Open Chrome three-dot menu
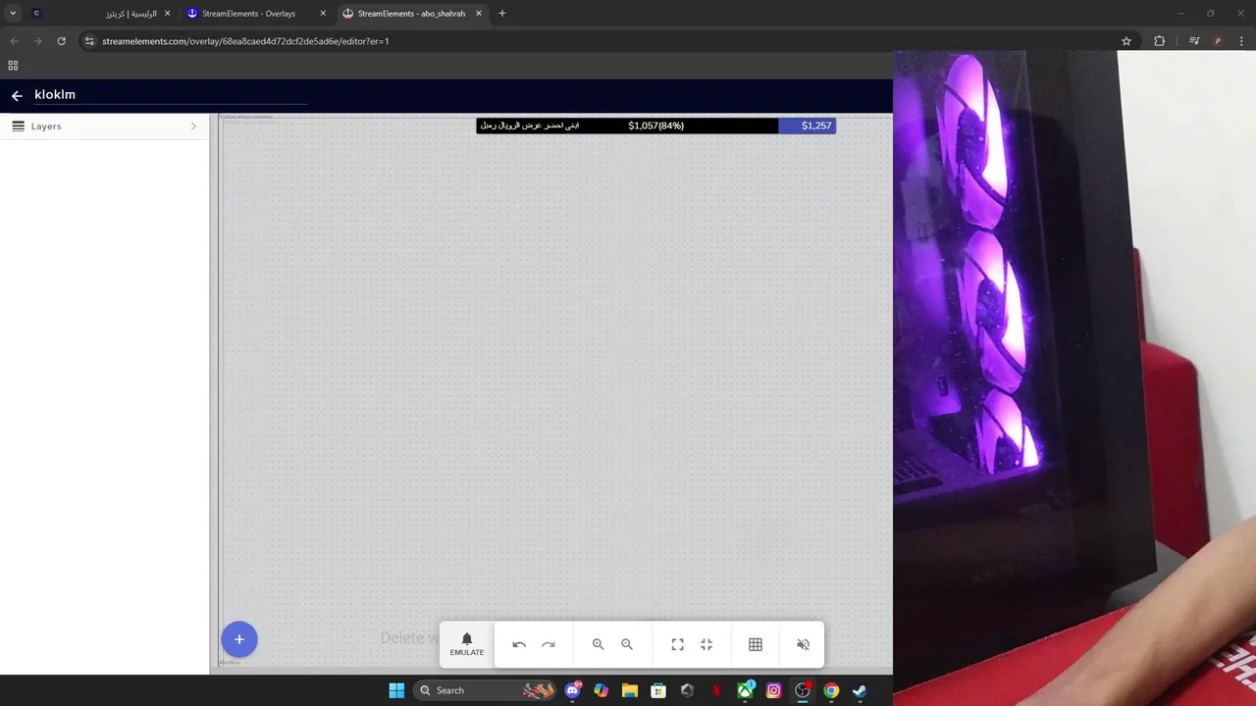Viewport: 1256px width, 706px height. [x=1242, y=41]
